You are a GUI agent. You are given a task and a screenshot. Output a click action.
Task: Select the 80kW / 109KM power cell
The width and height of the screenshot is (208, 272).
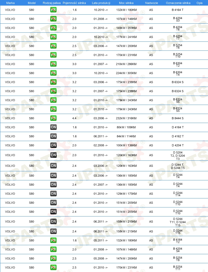(x=126, y=127)
